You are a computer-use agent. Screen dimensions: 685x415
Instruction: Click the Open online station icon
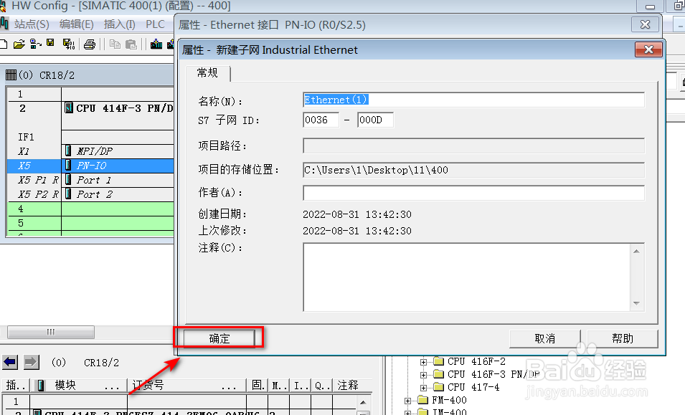(x=35, y=44)
